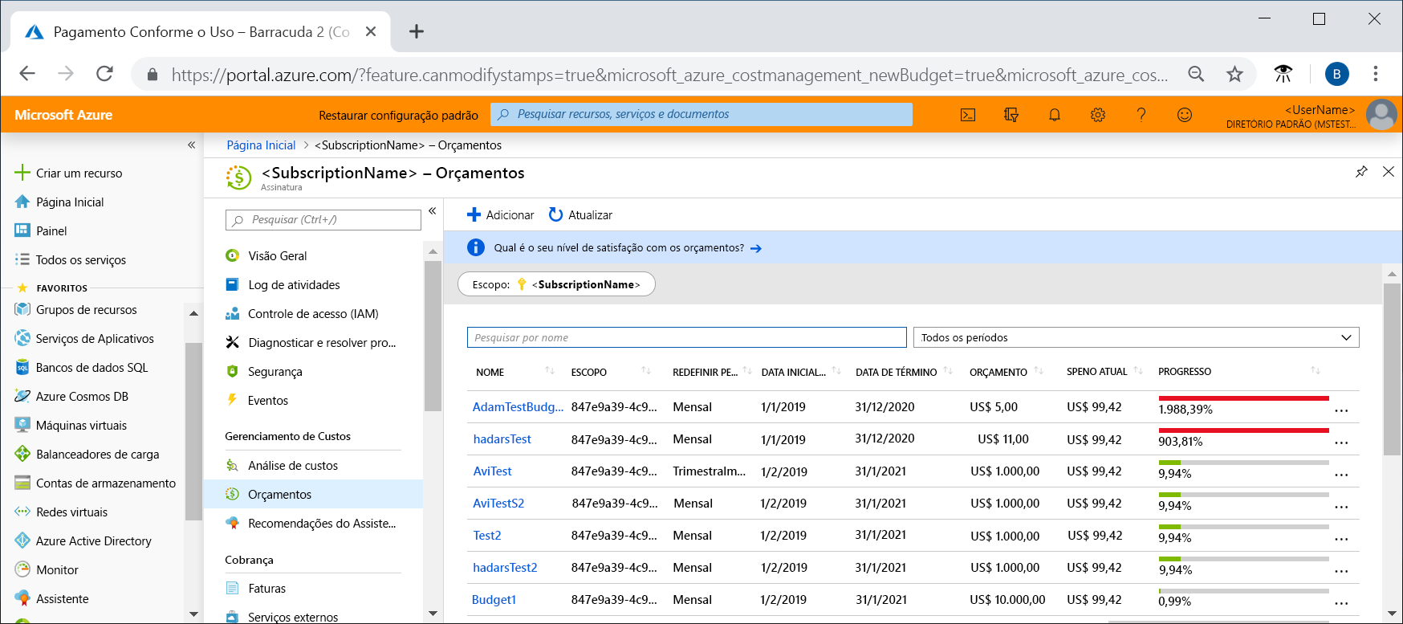Screen dimensions: 1403x624
Task: Collapse the main Azure sidebar
Action: click(191, 145)
